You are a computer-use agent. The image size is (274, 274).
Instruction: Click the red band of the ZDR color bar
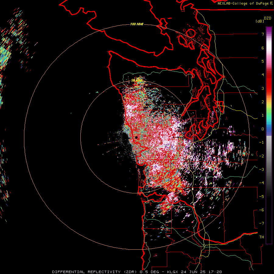click(x=269, y=84)
